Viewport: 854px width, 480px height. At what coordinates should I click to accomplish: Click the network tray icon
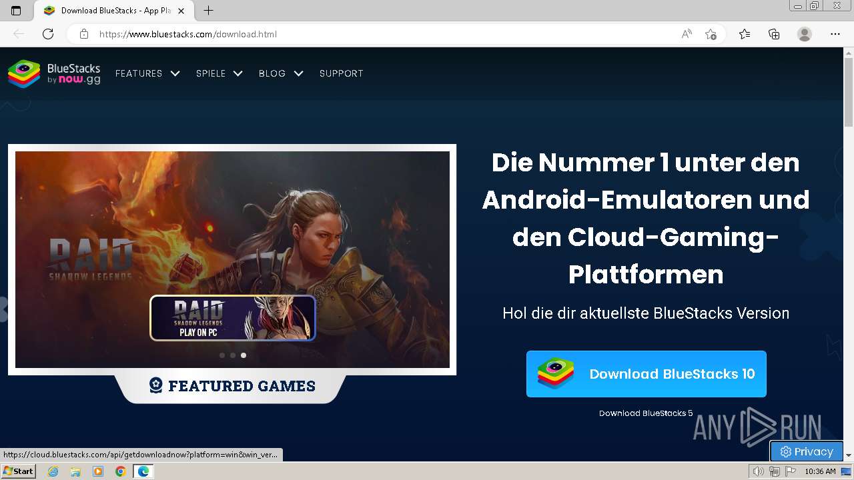coord(775,471)
